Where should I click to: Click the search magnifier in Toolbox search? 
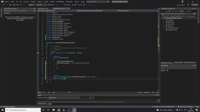34,11
